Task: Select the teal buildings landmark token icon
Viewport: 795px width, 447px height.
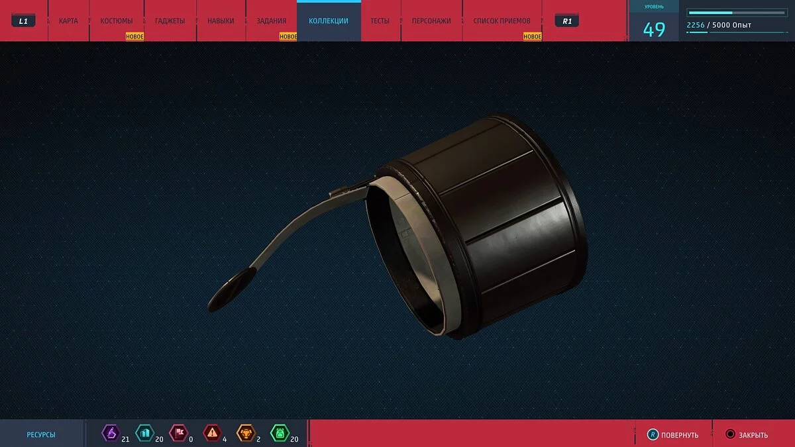Action: tap(144, 434)
